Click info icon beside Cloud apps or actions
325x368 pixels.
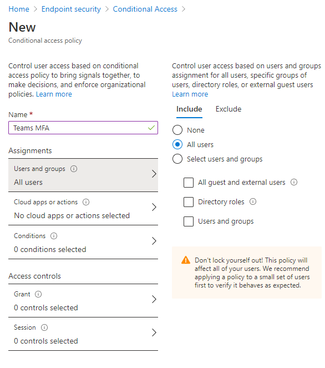86,202
